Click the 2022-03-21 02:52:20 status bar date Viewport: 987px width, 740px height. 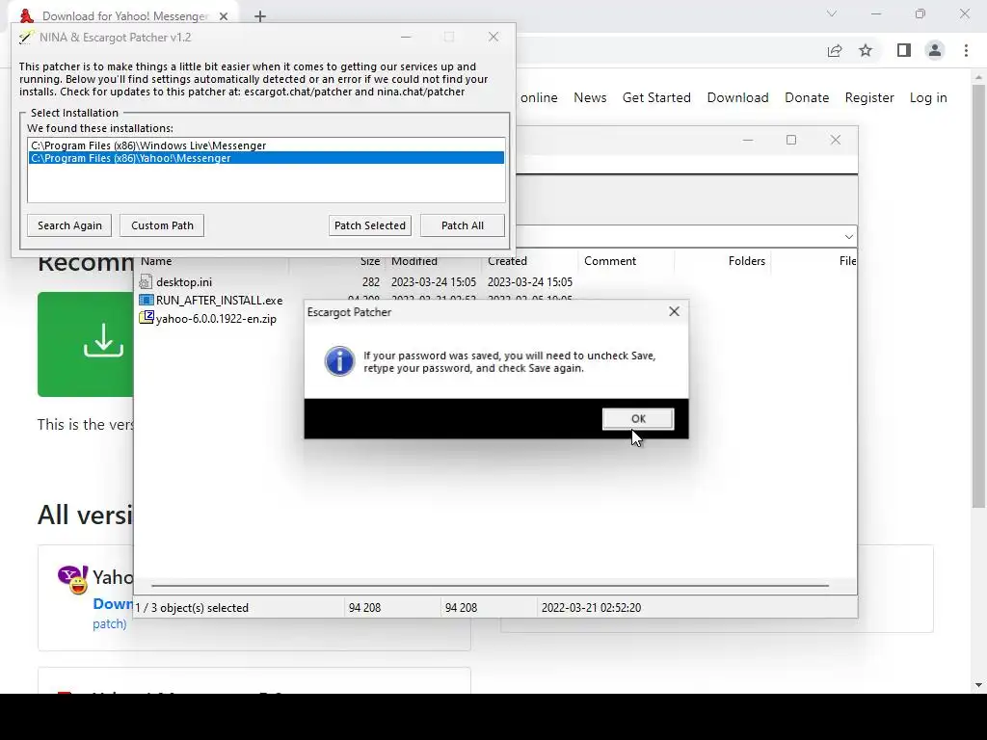pos(591,608)
